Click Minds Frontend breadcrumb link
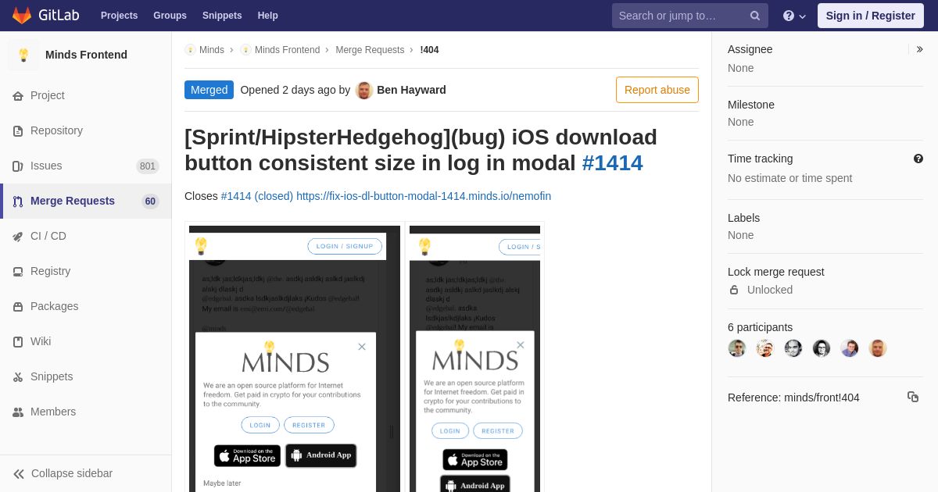 pos(287,50)
